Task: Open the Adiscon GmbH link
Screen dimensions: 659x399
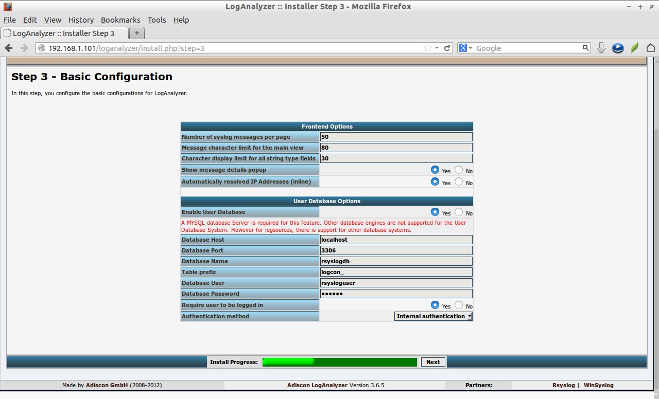Action: point(107,385)
